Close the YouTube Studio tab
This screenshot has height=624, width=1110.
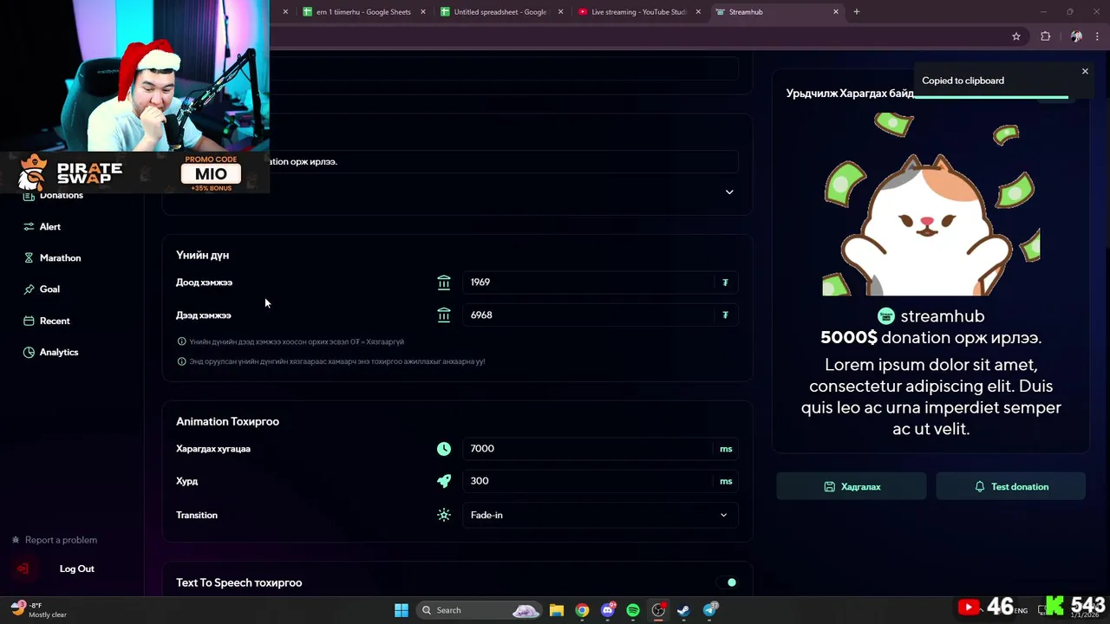(698, 12)
